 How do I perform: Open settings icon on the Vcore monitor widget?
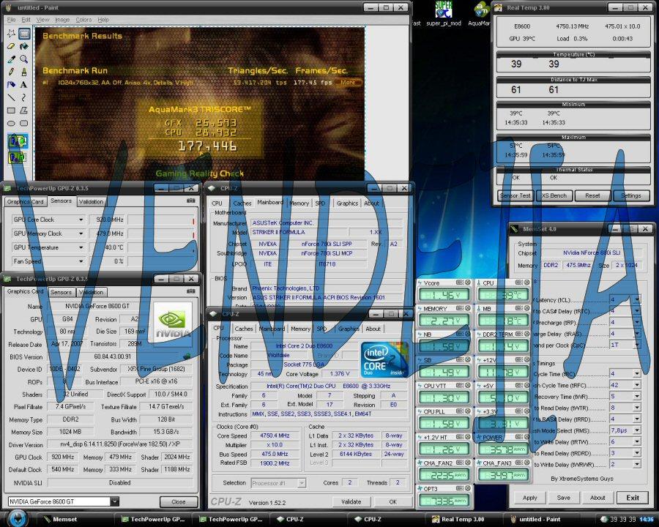[x=460, y=283]
